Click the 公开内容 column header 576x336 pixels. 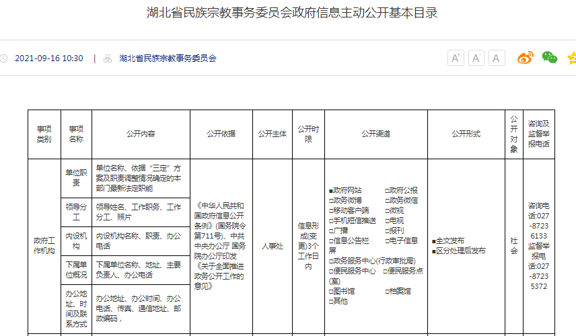tap(141, 134)
